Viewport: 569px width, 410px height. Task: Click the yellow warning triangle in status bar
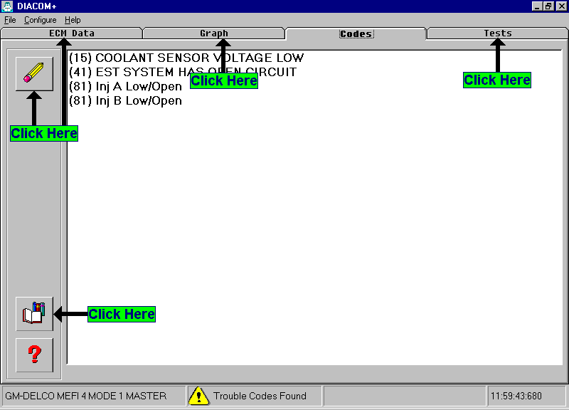(199, 396)
